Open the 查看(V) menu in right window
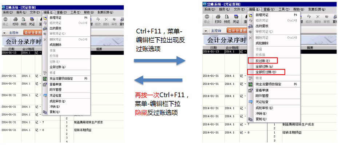The width and height of the screenshot is (338, 145). (269, 9)
